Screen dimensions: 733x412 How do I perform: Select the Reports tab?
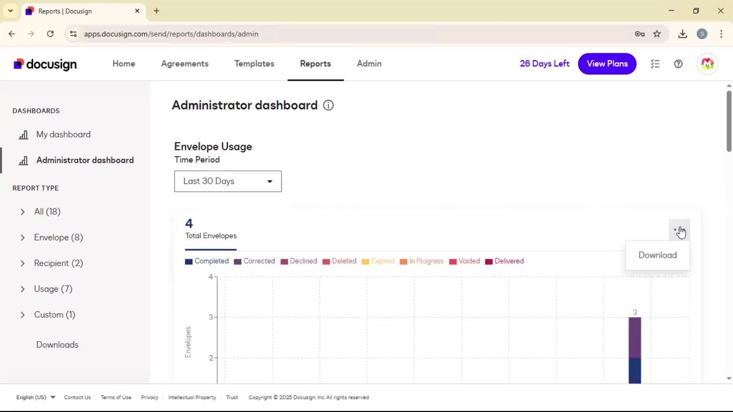[315, 64]
